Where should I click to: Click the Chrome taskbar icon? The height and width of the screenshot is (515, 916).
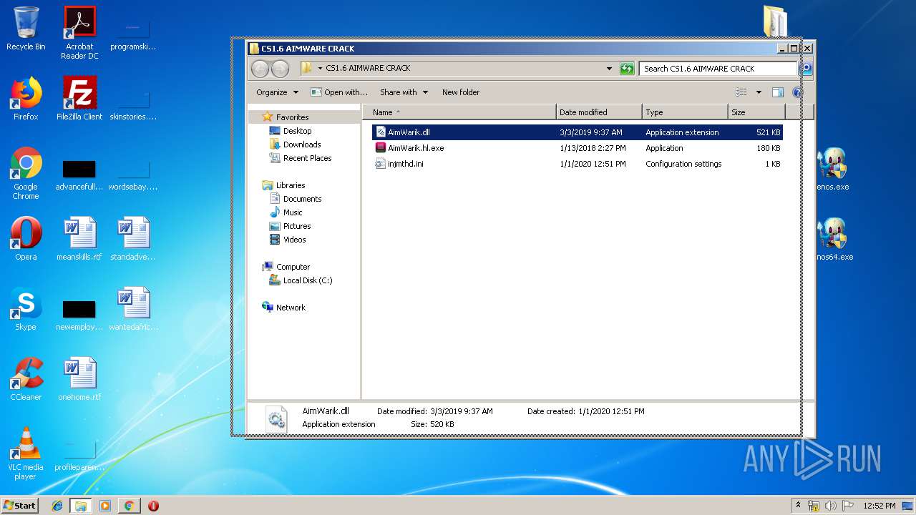point(129,506)
